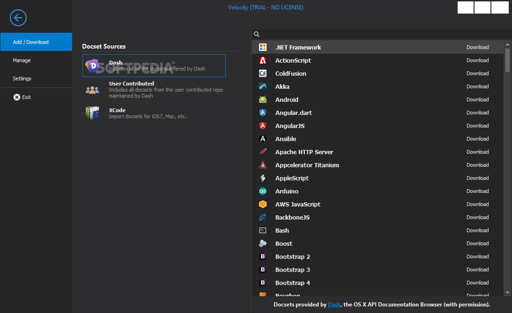Select the Bootstrap 3 row name

point(293,270)
